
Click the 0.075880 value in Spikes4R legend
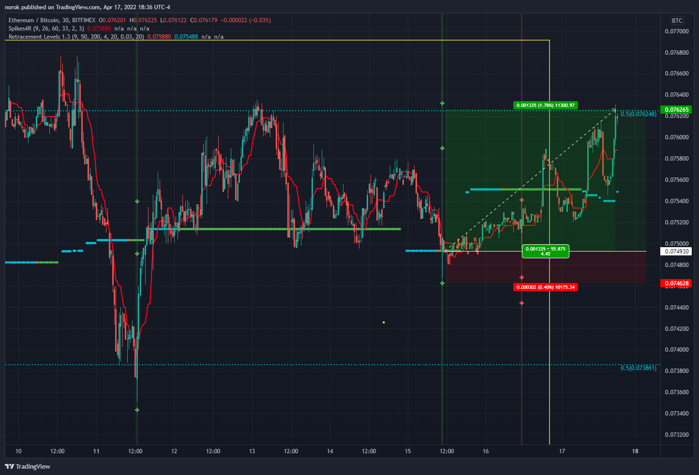(99, 29)
